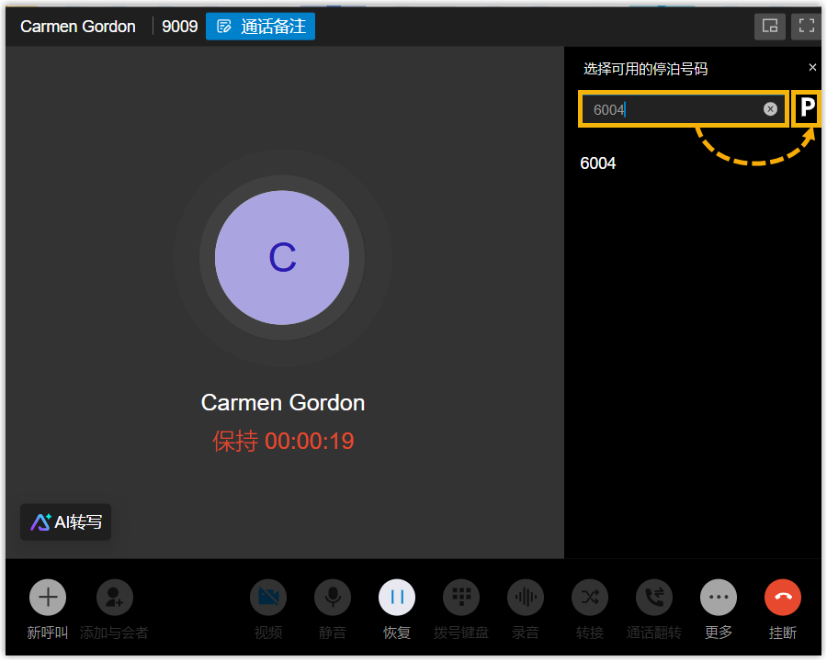Image resolution: width=827 pixels, height=661 pixels.
Task: Expand the 更多 more options menu
Action: tap(719, 598)
